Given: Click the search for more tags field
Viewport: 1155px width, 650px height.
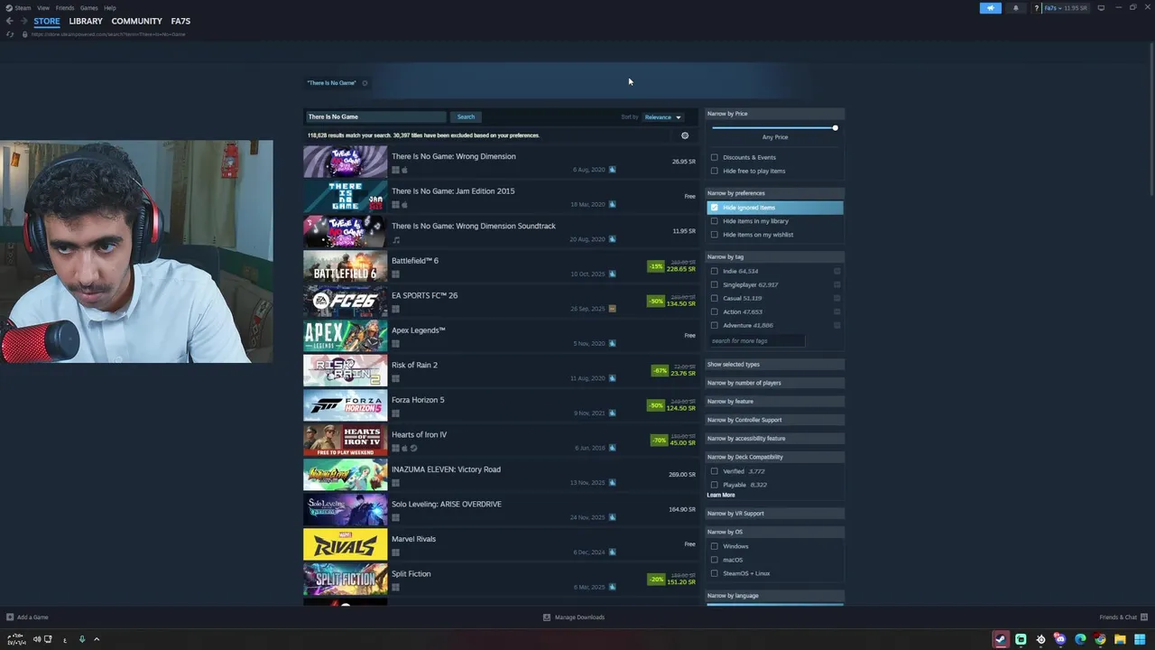Looking at the screenshot, I should 756,340.
